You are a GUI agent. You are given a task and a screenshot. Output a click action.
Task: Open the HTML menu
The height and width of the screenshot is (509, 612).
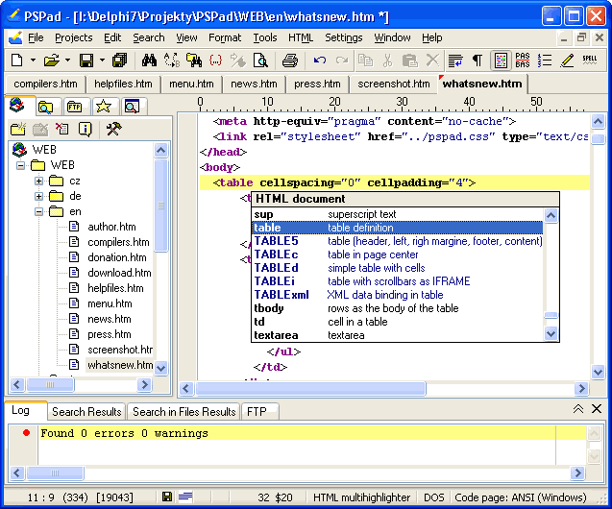click(301, 37)
